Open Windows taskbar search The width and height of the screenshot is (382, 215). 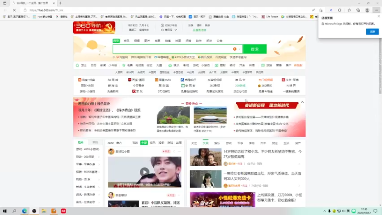point(14,211)
